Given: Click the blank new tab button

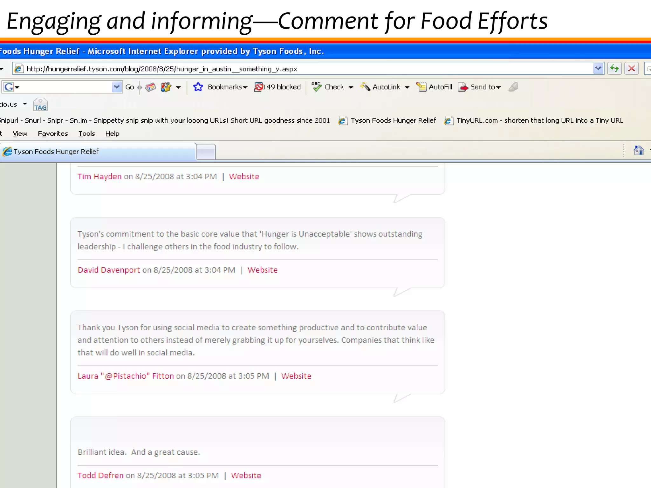Looking at the screenshot, I should [206, 152].
